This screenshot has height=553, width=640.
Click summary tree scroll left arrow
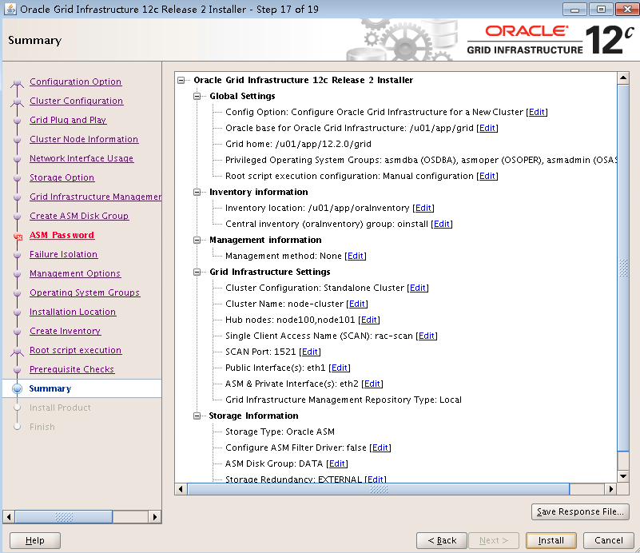(x=181, y=489)
